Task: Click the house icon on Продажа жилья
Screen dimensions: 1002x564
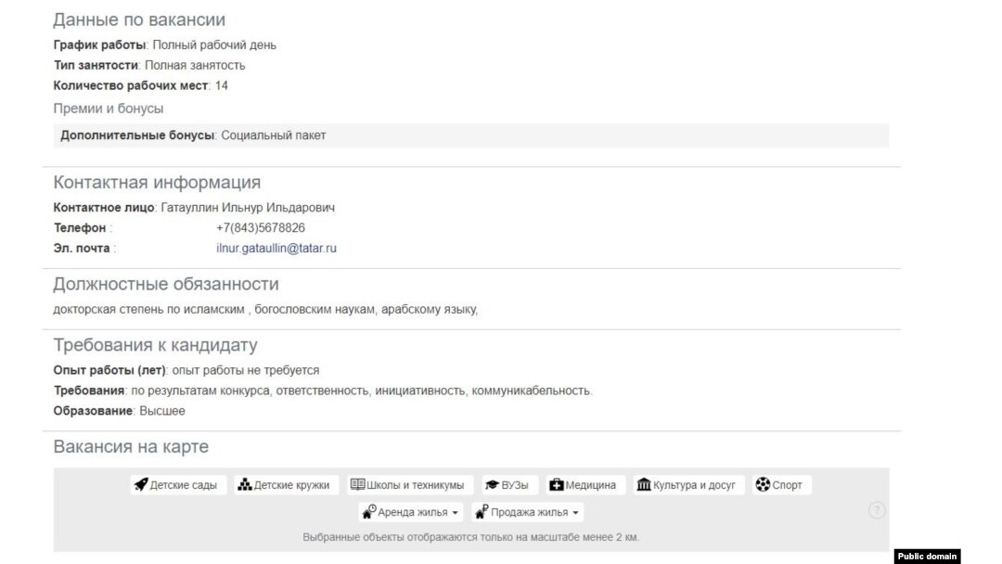Action: click(x=482, y=512)
